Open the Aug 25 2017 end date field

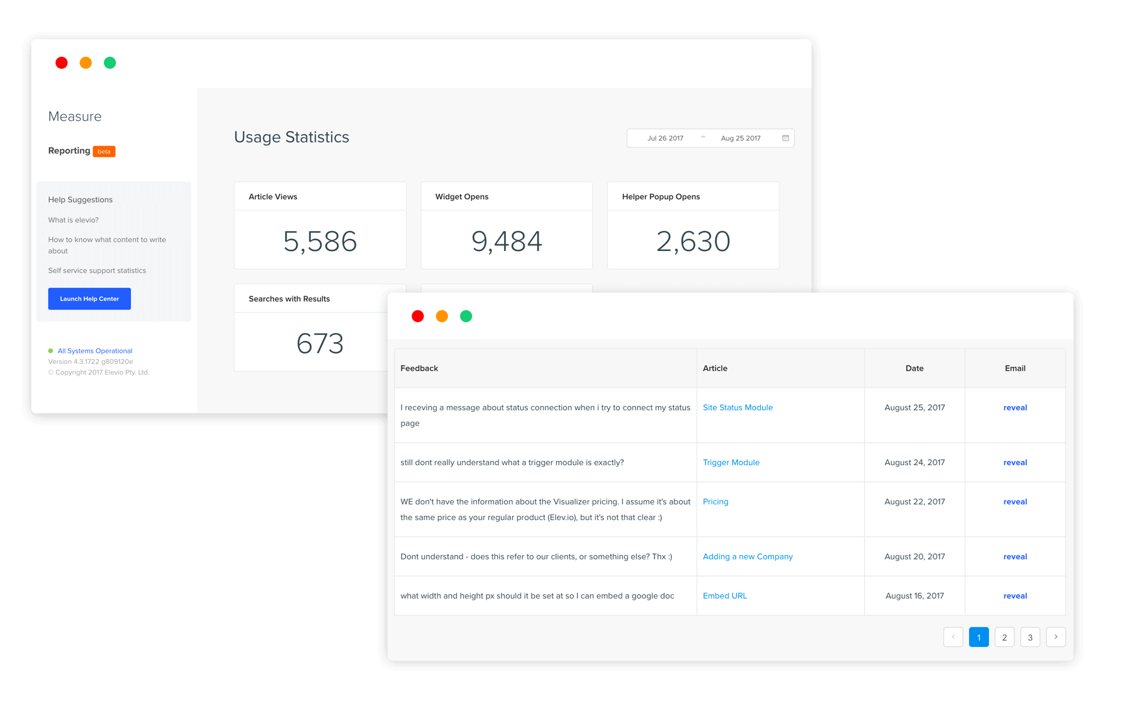pos(740,138)
